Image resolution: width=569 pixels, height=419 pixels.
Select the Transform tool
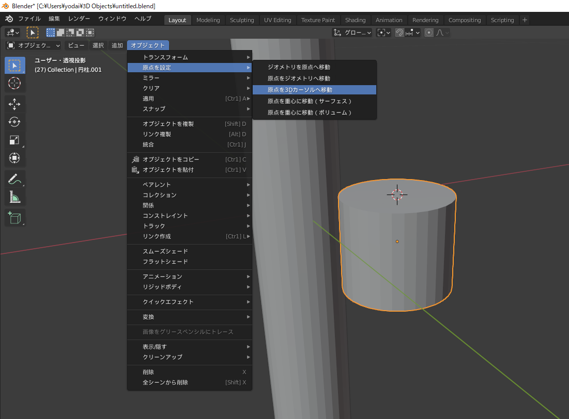(x=14, y=158)
